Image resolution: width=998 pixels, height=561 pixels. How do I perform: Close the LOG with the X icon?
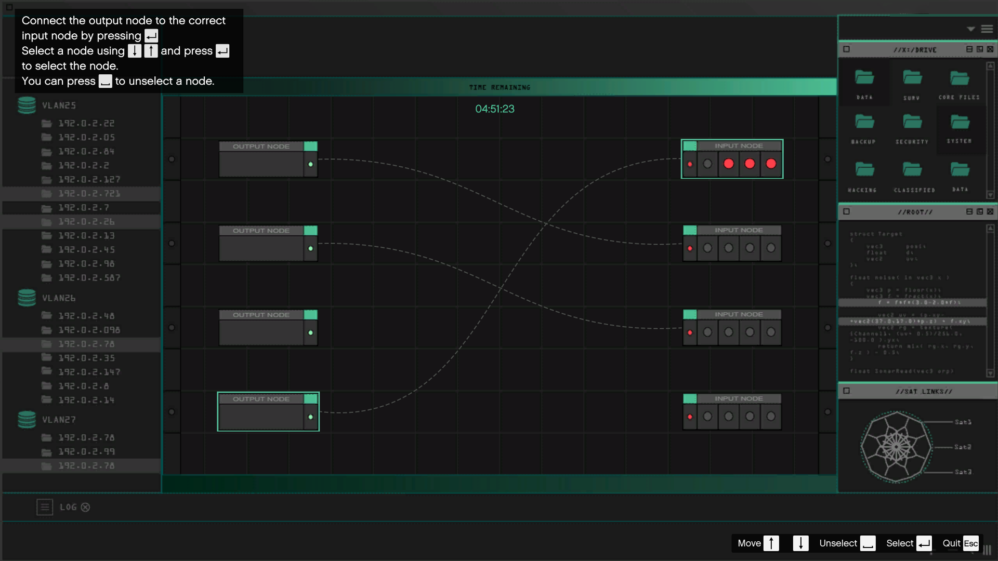85,507
